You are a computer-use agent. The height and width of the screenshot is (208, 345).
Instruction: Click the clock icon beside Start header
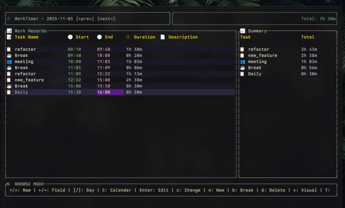70,37
